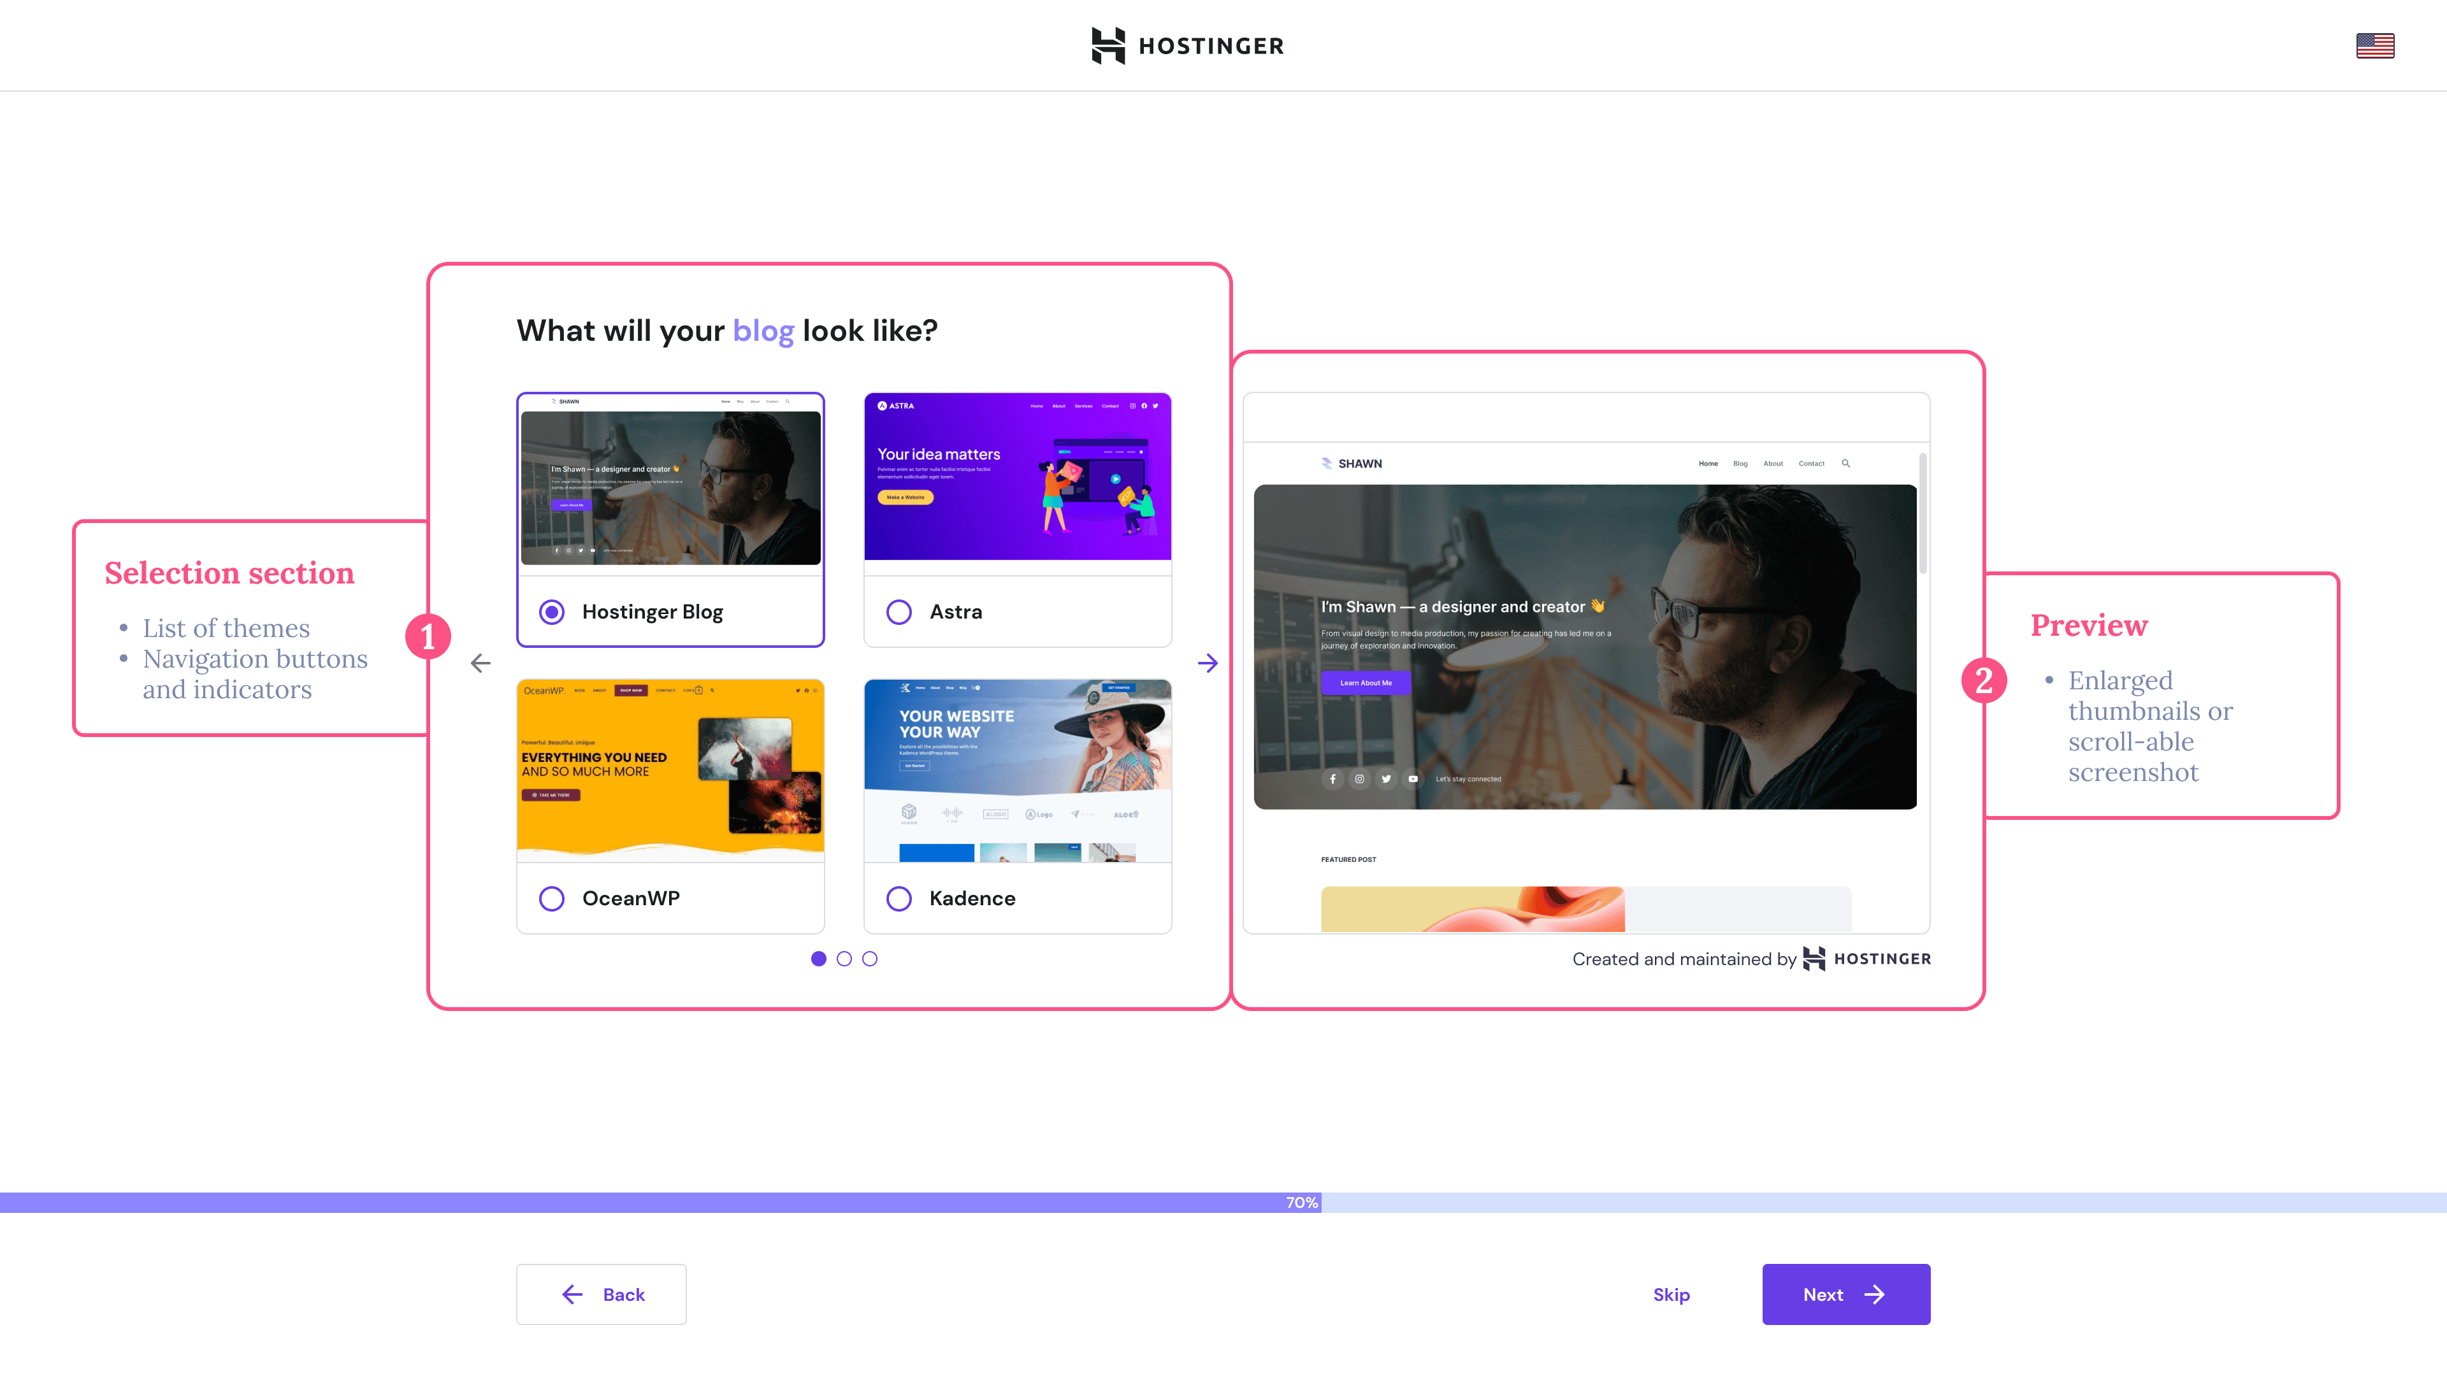Click YouTube icon in preview hero
Viewport: 2447px width, 1376px height.
[x=1413, y=778]
